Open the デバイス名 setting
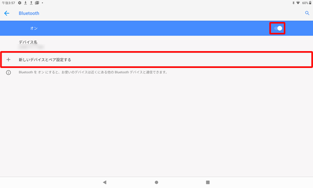This screenshot has height=188, width=313. (156, 44)
